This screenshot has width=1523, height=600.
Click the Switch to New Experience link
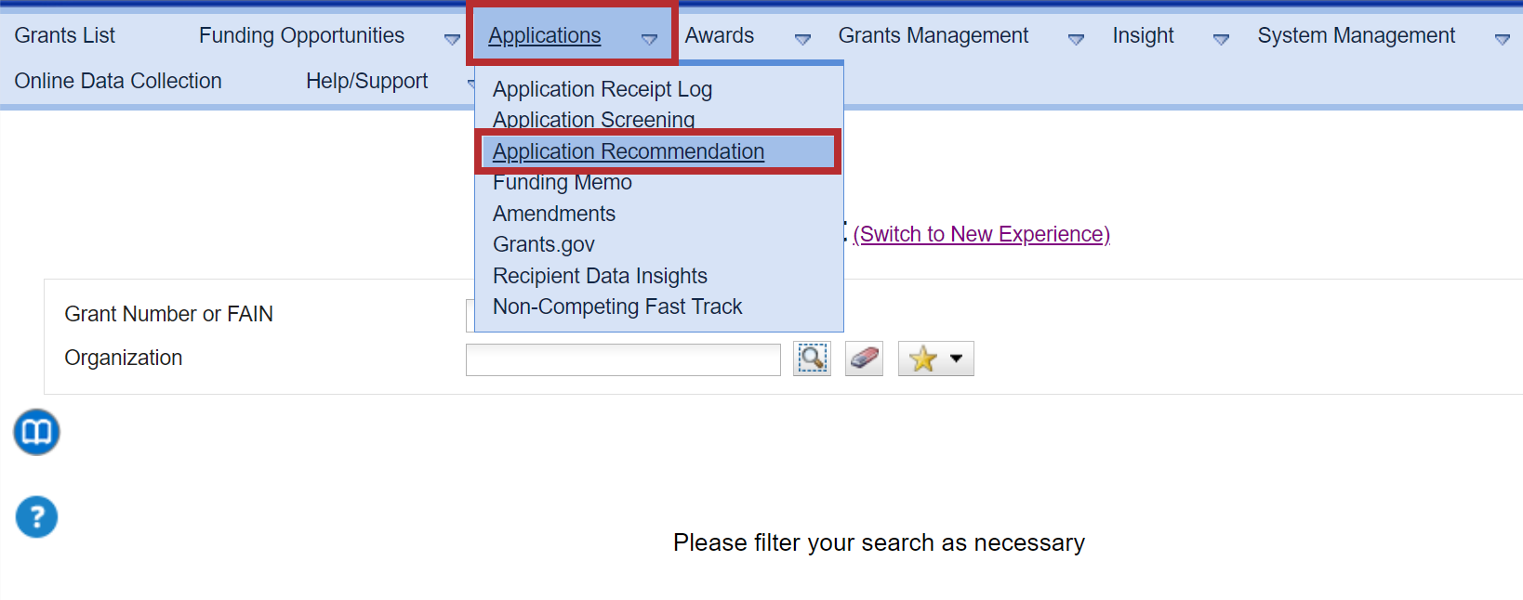click(981, 234)
